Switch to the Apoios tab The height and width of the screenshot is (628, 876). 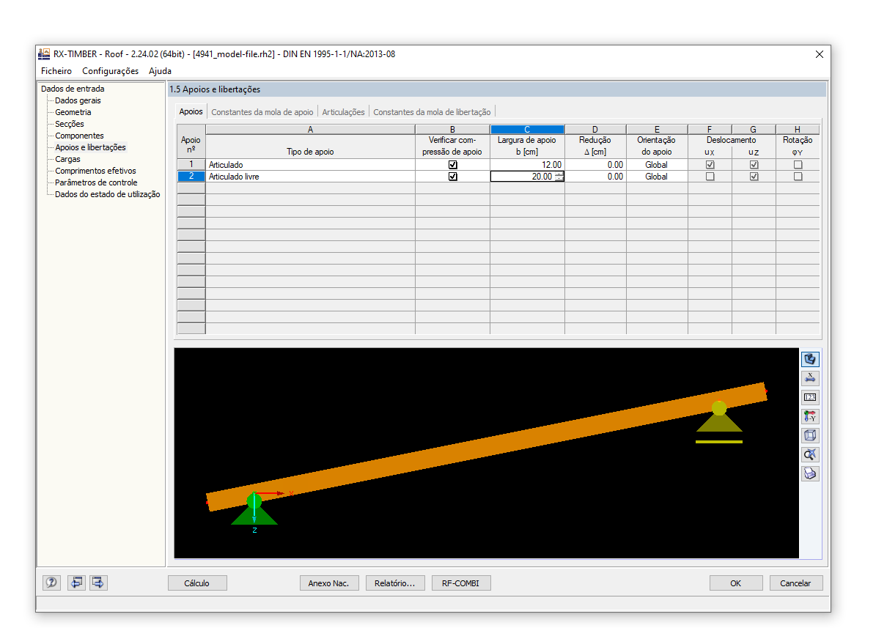[x=191, y=111]
